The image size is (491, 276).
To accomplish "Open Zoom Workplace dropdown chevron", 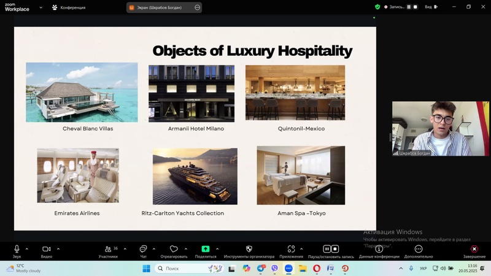I will (41, 7).
